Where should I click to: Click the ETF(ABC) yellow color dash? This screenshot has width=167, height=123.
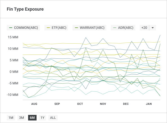point(48,28)
